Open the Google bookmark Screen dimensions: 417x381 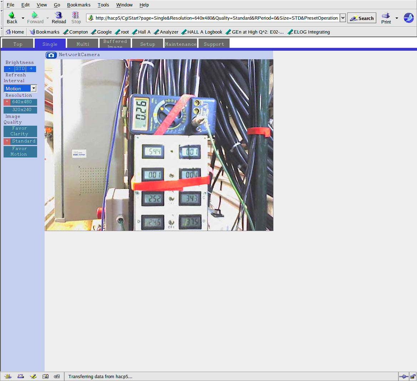[x=101, y=32]
